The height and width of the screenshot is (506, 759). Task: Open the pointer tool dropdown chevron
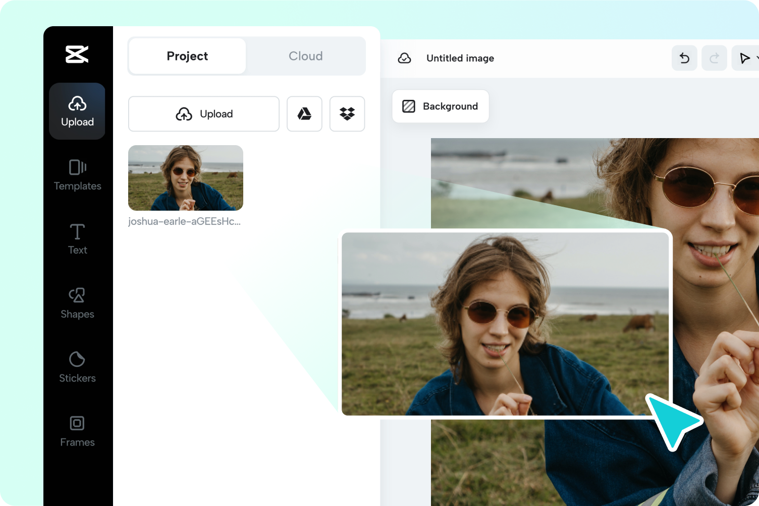(756, 58)
